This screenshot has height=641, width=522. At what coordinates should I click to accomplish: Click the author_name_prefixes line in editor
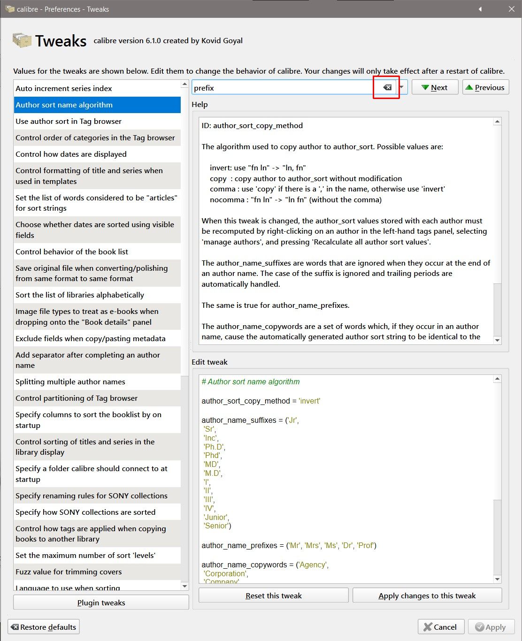click(289, 545)
